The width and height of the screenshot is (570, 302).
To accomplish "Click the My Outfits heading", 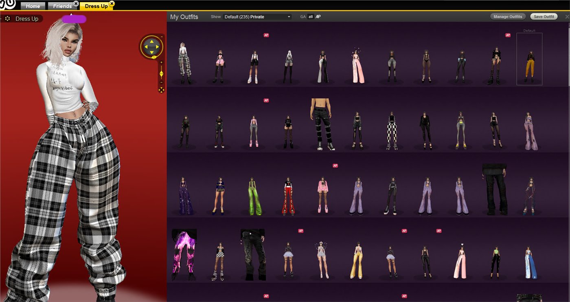I will coord(184,17).
